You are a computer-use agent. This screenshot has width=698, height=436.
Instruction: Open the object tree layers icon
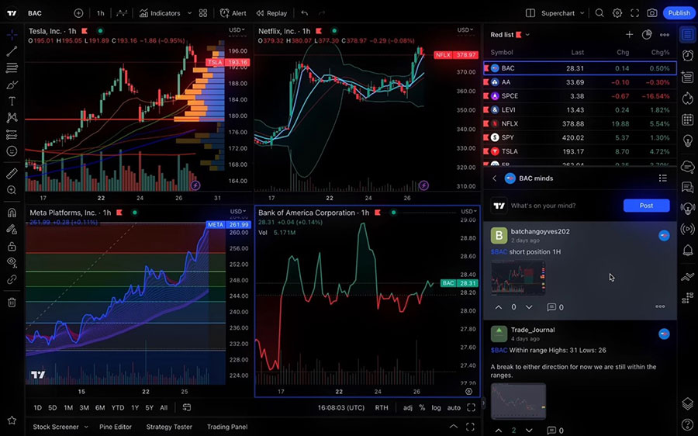688,403
